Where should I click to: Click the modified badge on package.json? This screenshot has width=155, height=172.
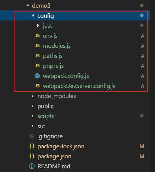click(142, 156)
